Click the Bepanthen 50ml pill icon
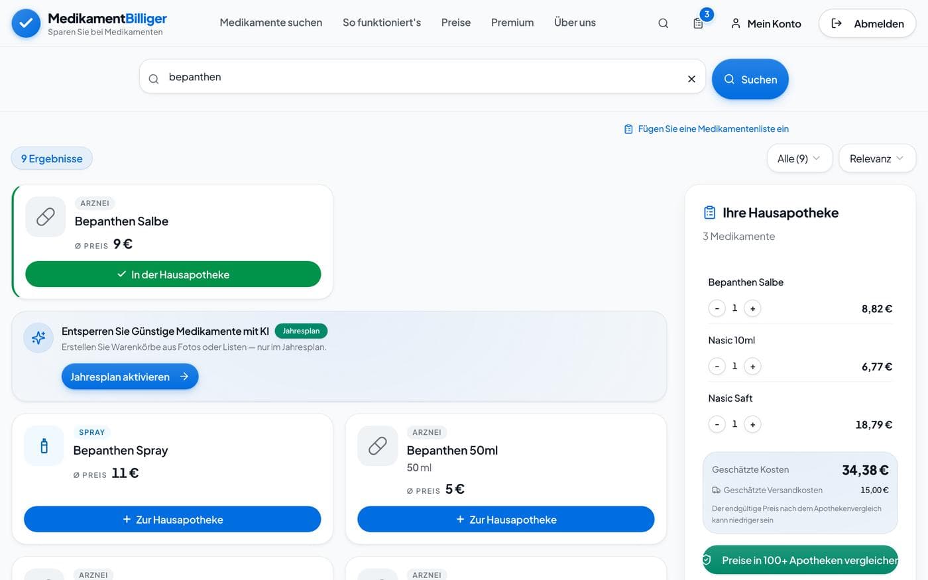928x580 pixels. (x=378, y=446)
